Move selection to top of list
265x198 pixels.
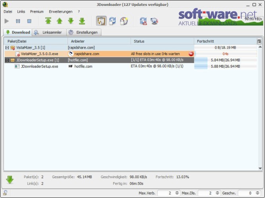pyautogui.click(x=48, y=21)
